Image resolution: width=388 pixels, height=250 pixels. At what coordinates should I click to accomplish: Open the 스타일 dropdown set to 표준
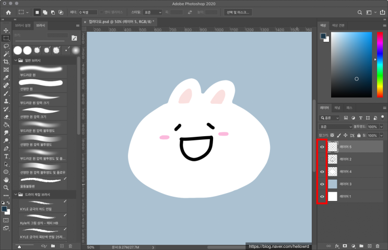point(152,13)
